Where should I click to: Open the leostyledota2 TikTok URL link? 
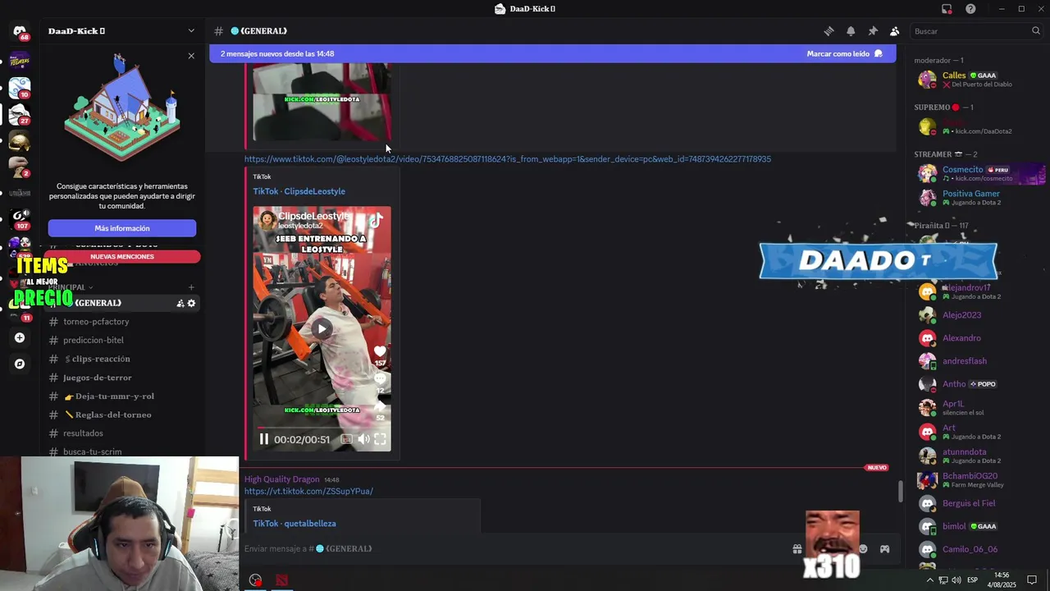(507, 159)
